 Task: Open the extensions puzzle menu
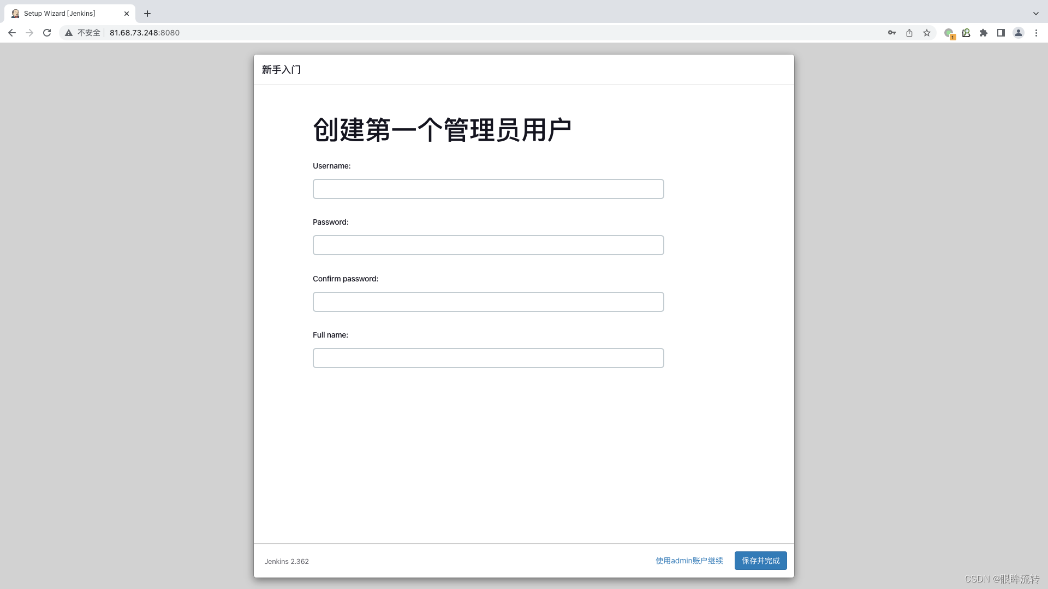984,33
